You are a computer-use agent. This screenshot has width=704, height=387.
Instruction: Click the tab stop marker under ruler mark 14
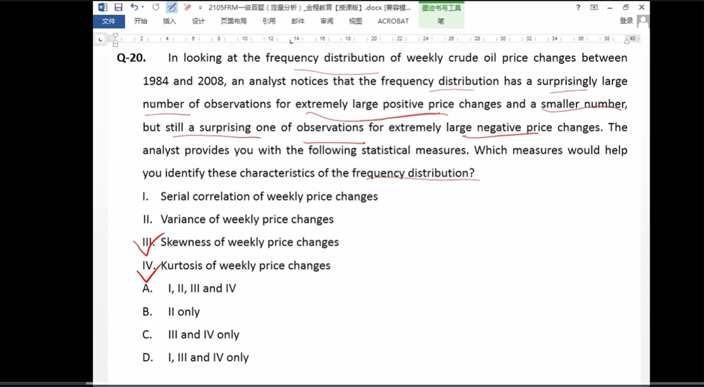[291, 43]
